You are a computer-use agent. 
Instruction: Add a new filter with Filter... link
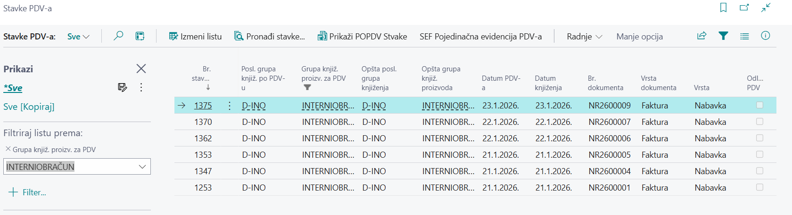point(28,192)
